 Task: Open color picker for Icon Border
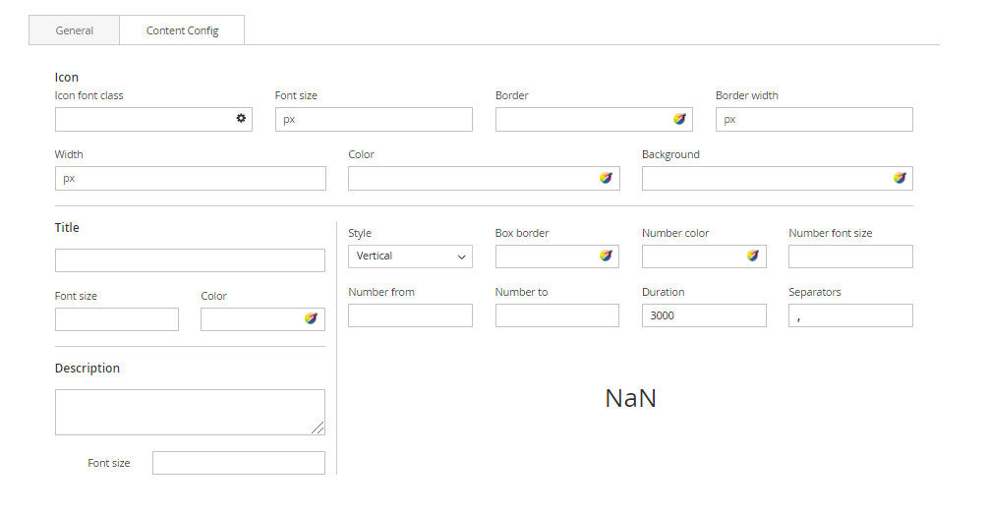tap(679, 119)
